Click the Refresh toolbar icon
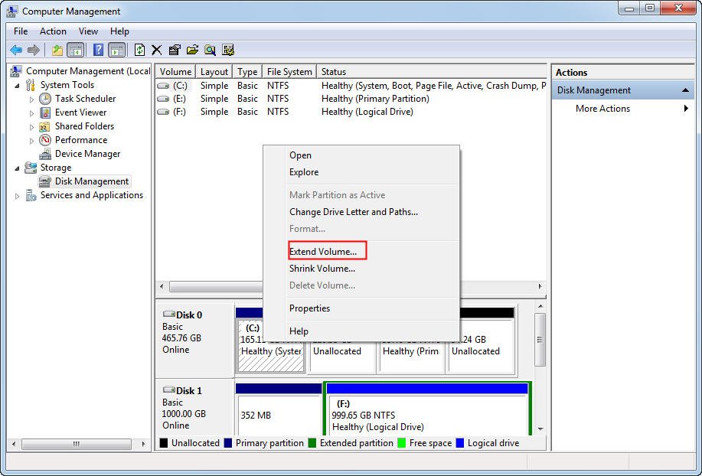702x476 pixels. [139, 49]
